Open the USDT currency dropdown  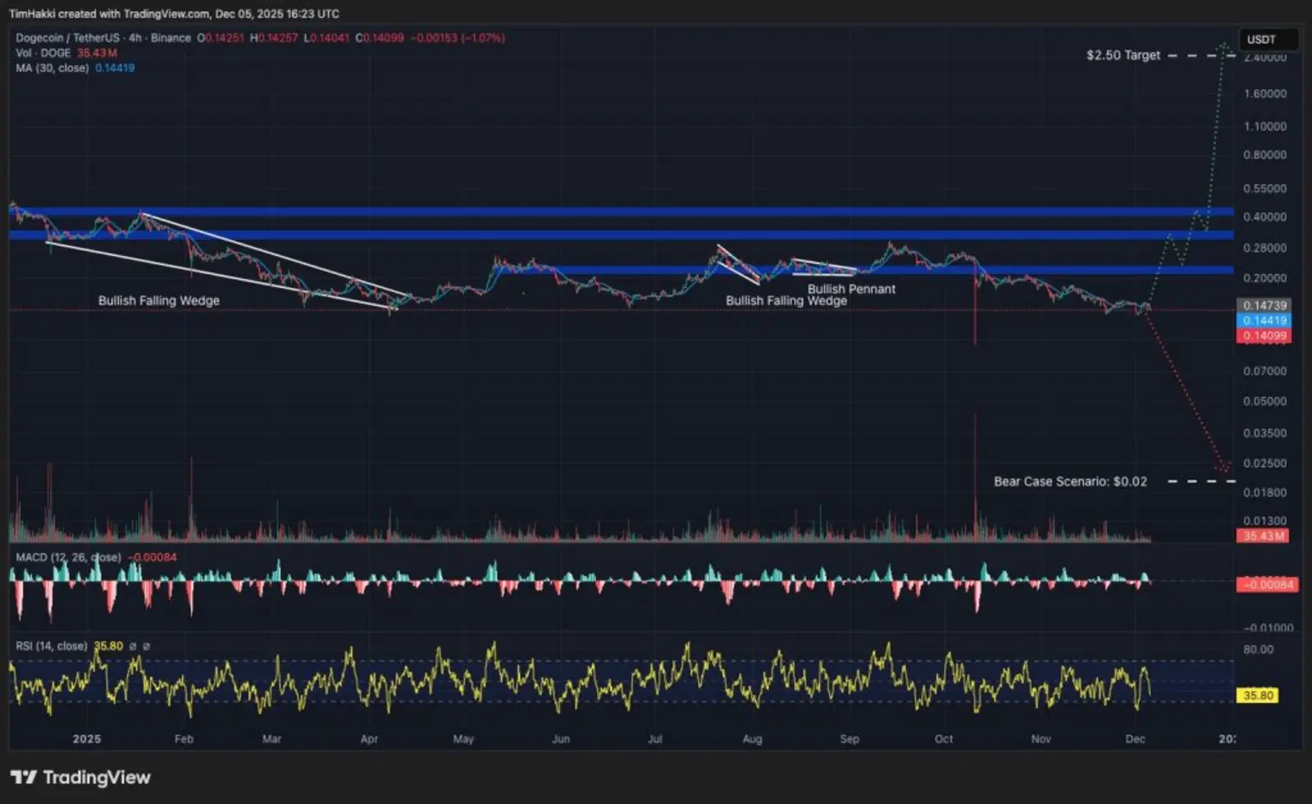1261,39
